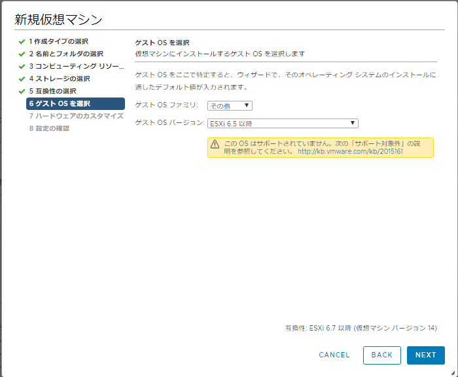
Task: Select active step 6 ゲスト OS を選択
Action: pyautogui.click(x=75, y=104)
